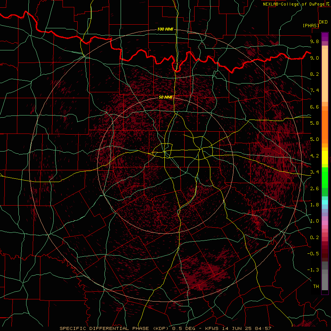331x331 pixels.
Task: Click the -1.3 value on the scale
Action: [313, 270]
